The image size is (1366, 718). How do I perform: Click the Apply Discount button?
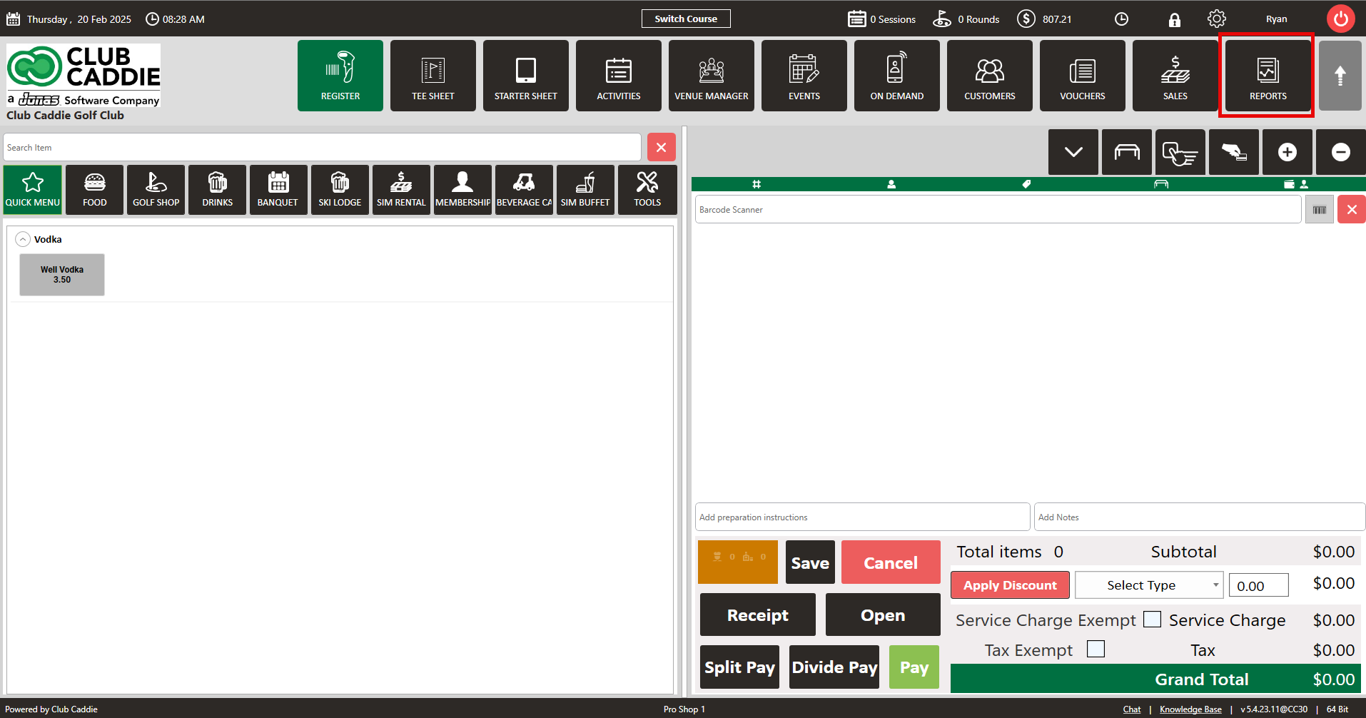[x=1010, y=585]
